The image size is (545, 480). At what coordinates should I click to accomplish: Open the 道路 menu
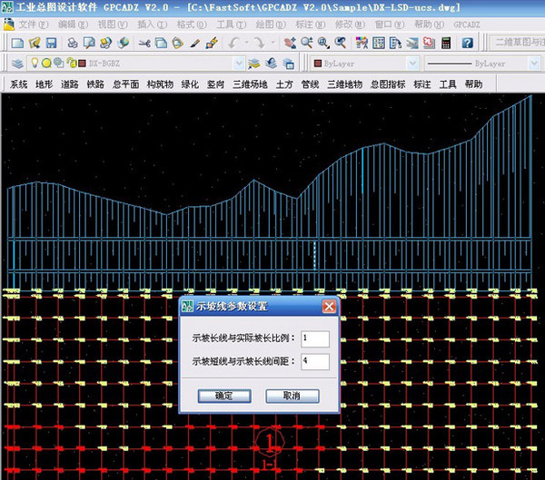pyautogui.click(x=69, y=83)
